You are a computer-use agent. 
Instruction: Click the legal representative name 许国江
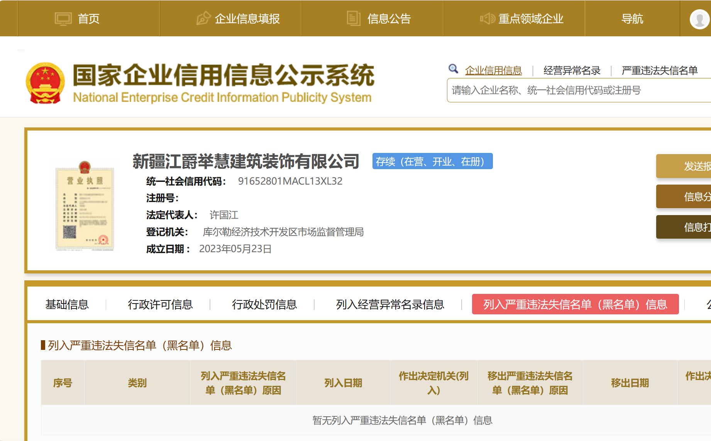click(224, 215)
